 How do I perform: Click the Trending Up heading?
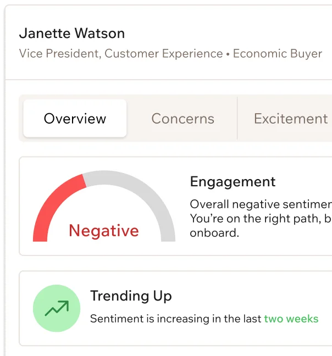pyautogui.click(x=131, y=296)
